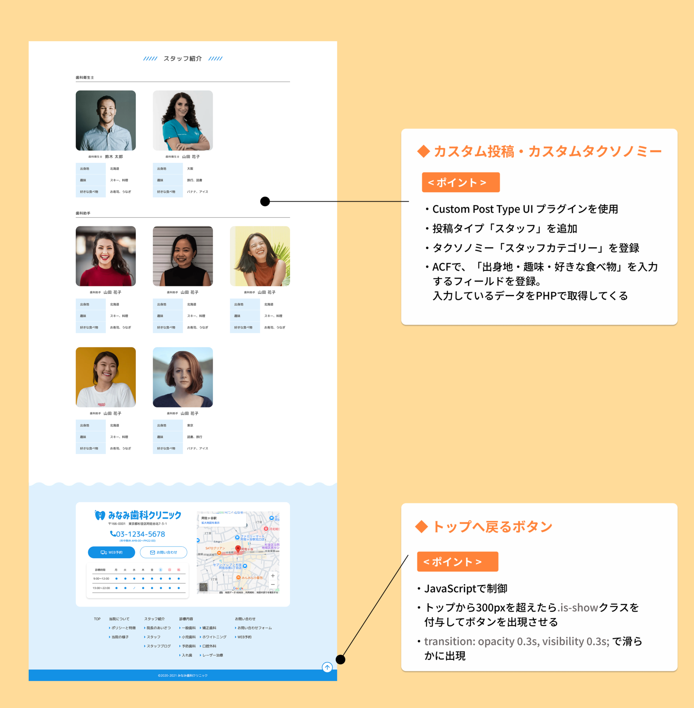Switch map to satellite view thumbnail
This screenshot has height=708, width=694.
[204, 587]
